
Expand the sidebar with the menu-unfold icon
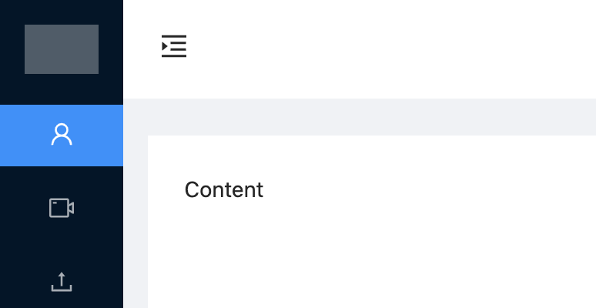(174, 46)
